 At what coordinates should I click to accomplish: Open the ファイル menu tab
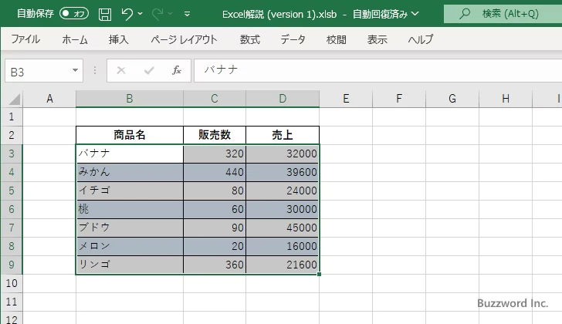point(25,39)
